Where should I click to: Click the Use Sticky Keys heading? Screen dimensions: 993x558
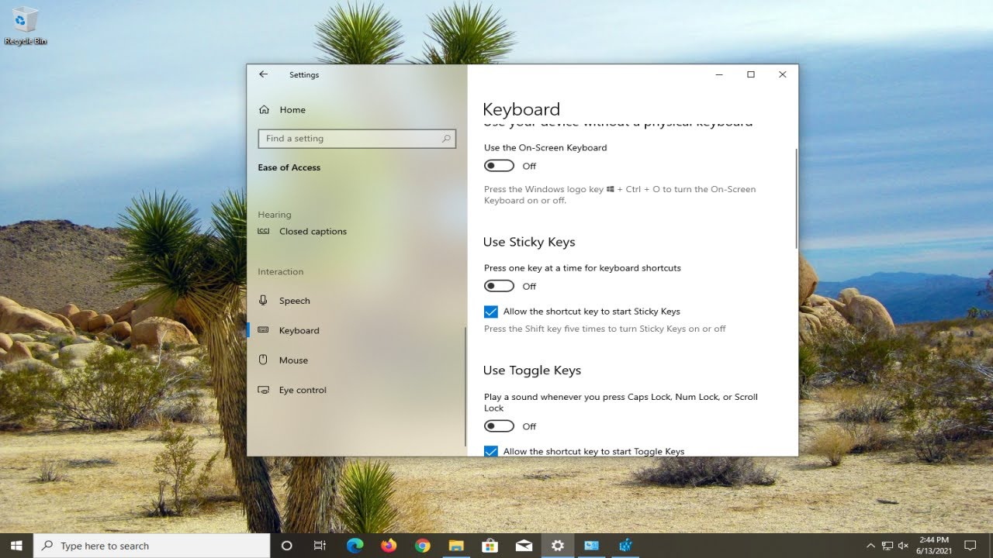pos(529,242)
